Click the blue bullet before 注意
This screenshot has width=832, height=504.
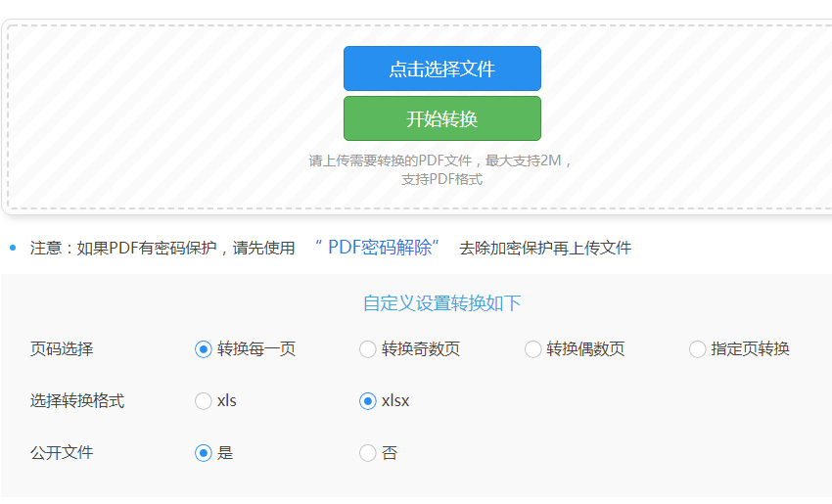click(x=14, y=248)
